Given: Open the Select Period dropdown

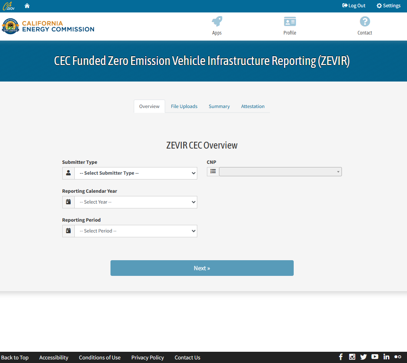Looking at the screenshot, I should click(x=136, y=230).
